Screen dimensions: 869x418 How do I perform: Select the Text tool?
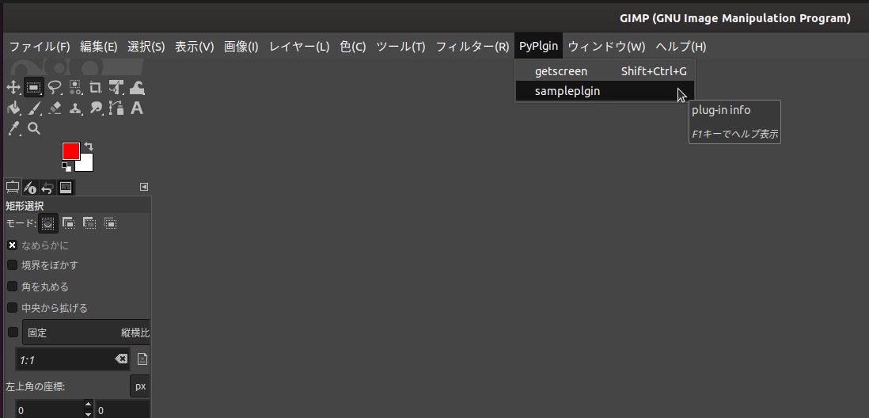(x=137, y=108)
